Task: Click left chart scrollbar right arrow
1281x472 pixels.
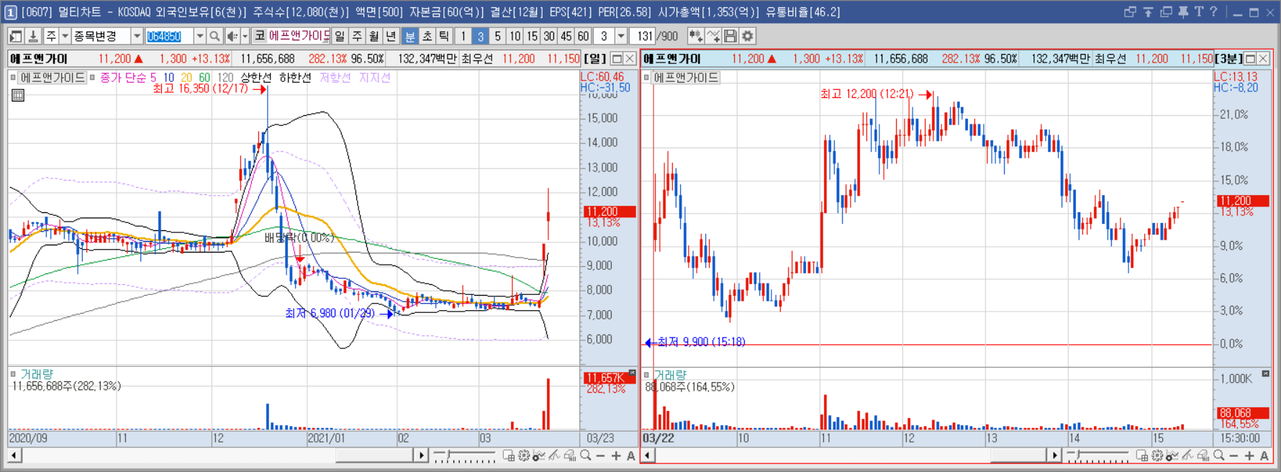Action: [x=422, y=455]
